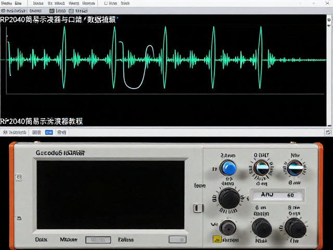Click the green grid icon in the toolbar
Image resolution: width=333 pixels, height=250 pixels.
pyautogui.click(x=52, y=11)
